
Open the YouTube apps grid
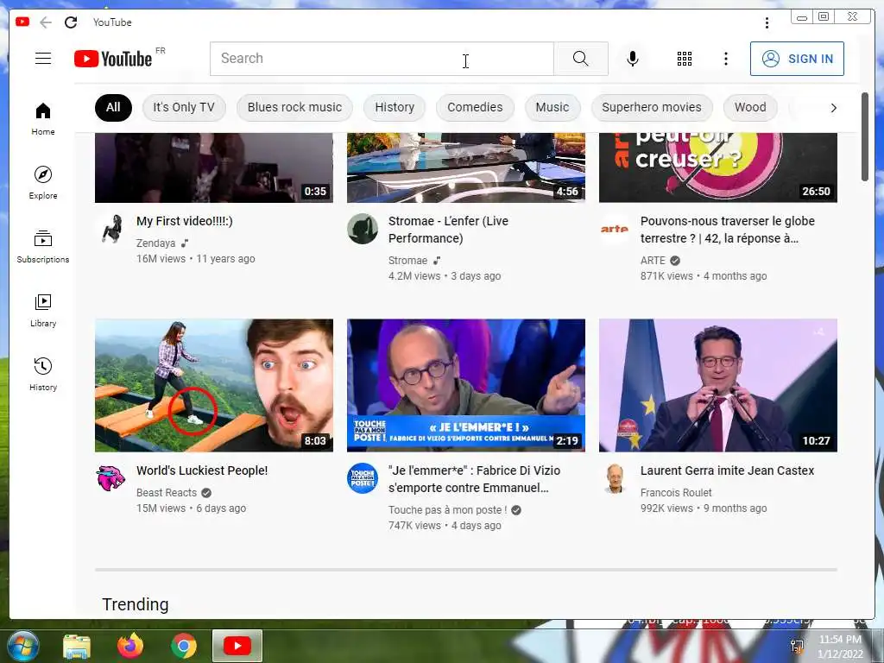click(x=685, y=59)
